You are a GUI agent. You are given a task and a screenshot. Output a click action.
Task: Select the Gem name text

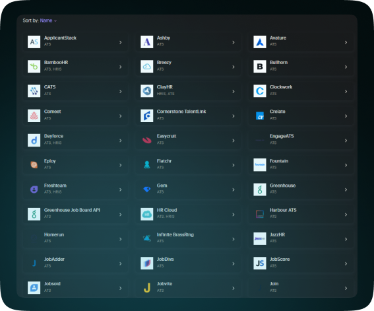point(162,186)
